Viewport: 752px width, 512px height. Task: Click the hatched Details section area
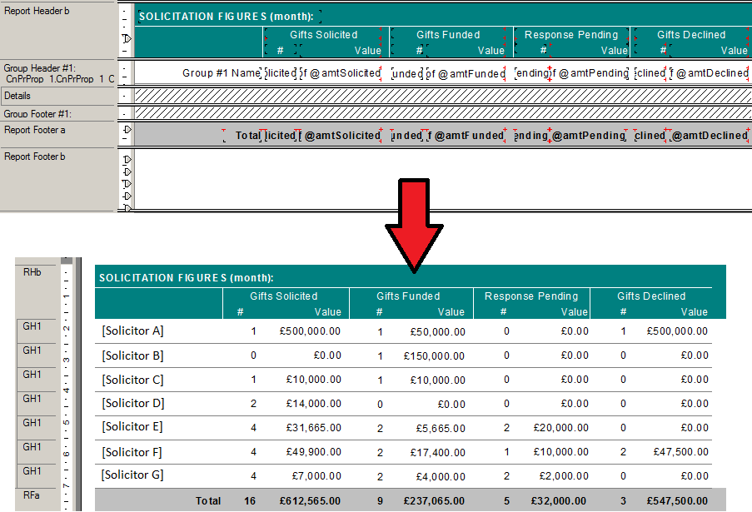tap(443, 96)
